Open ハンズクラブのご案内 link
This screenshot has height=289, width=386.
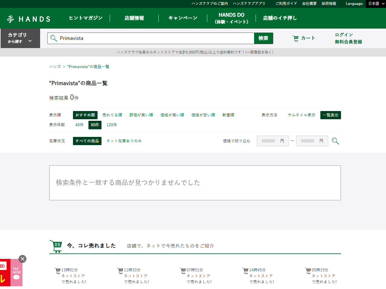pyautogui.click(x=210, y=4)
